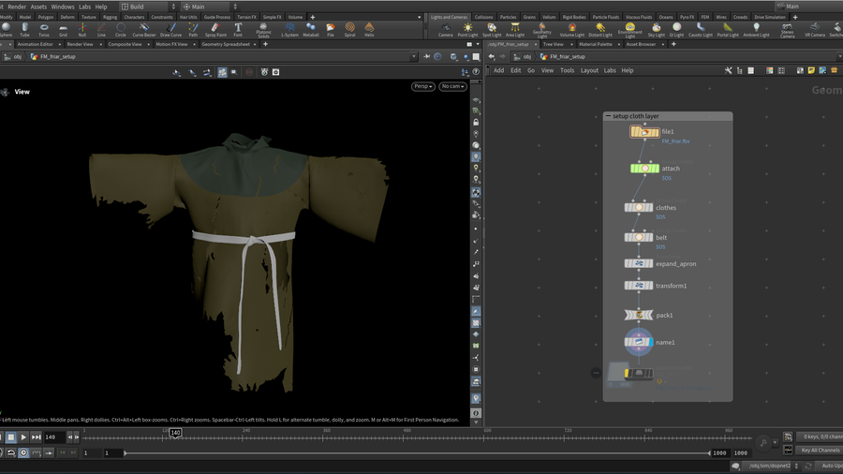Jump to last frame button
Viewport: 843px width, 474px height.
36,437
